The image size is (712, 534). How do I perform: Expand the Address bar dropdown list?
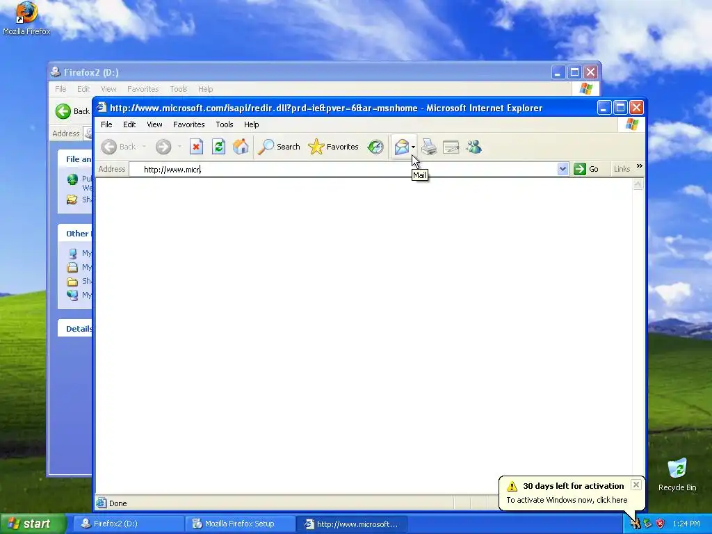pyautogui.click(x=563, y=169)
